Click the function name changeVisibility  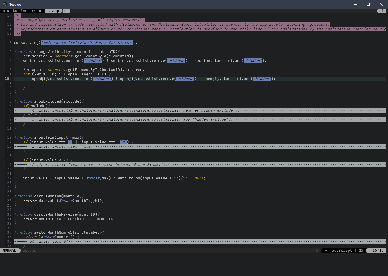[52, 52]
